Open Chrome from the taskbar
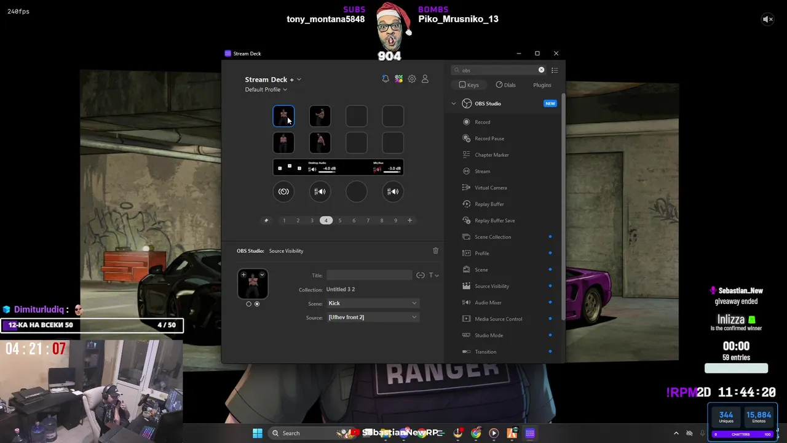The height and width of the screenshot is (443, 787). tap(476, 433)
